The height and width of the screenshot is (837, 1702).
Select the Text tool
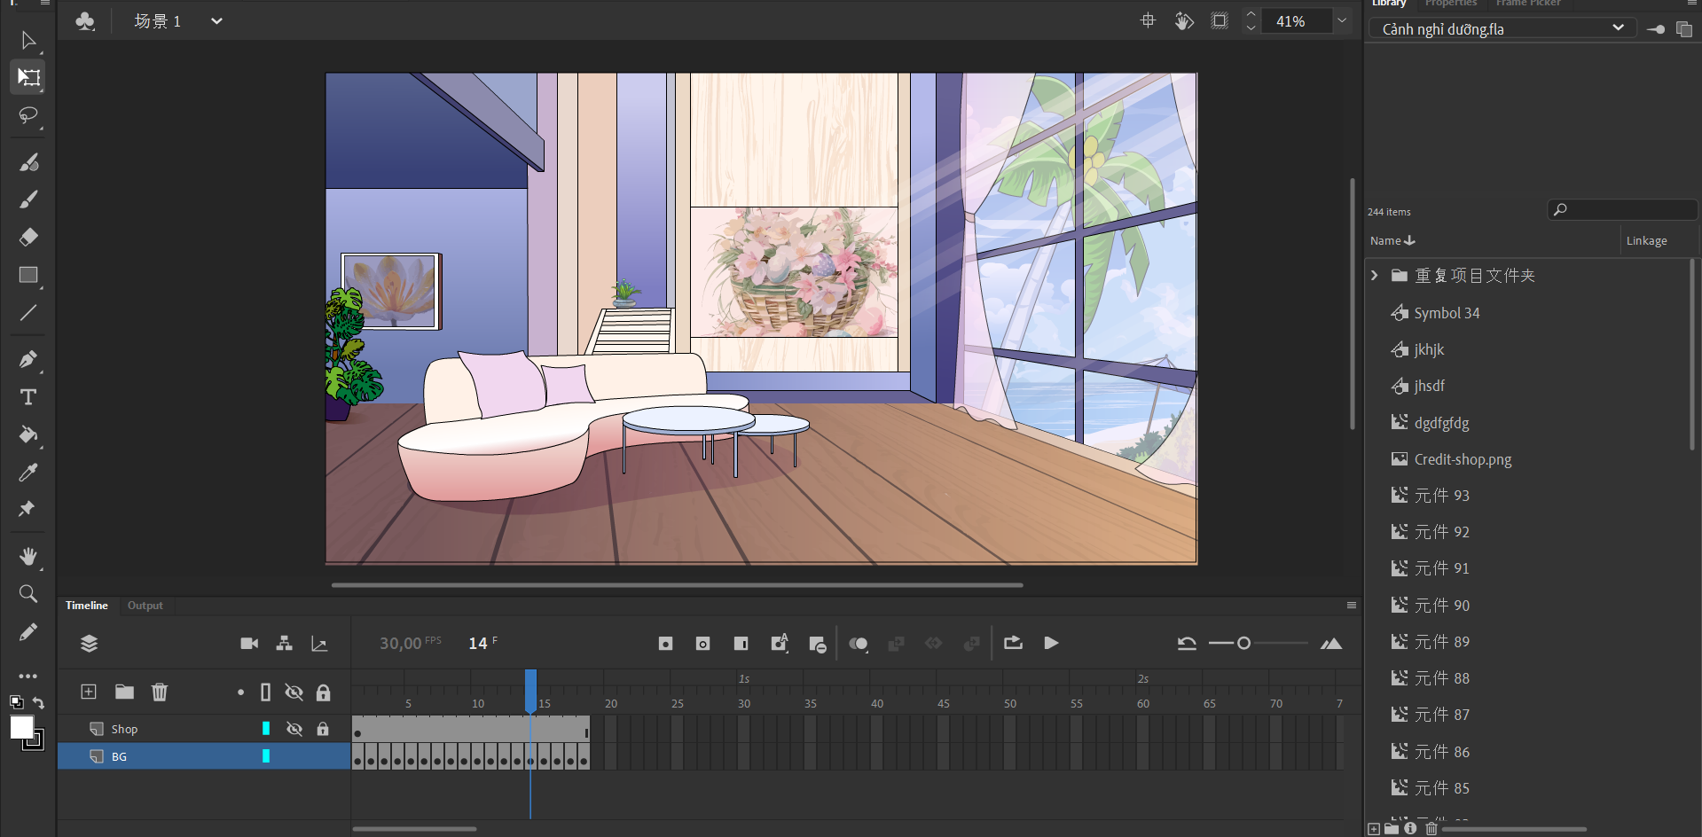[x=28, y=397]
